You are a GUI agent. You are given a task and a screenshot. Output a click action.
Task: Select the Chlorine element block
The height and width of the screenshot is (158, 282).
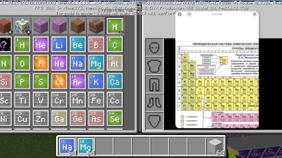tap(59, 81)
